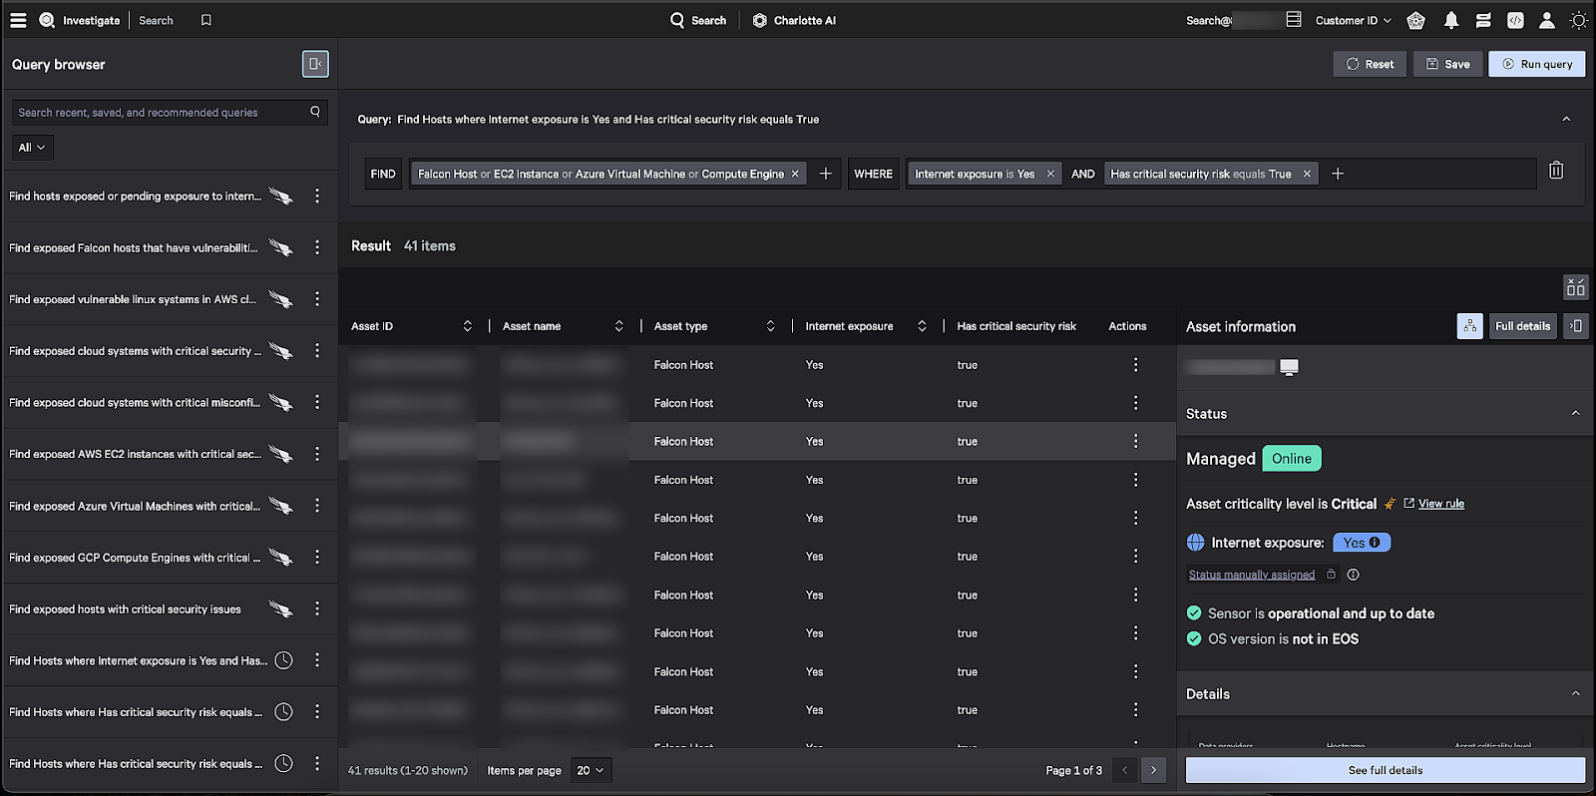Image resolution: width=1596 pixels, height=796 pixels.
Task: Click 'Status manually assigned' link
Action: [1252, 575]
